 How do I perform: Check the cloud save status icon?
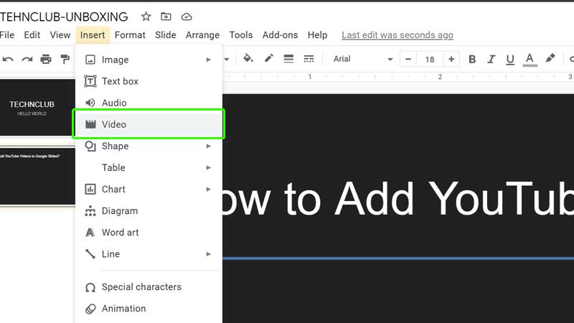(x=187, y=17)
